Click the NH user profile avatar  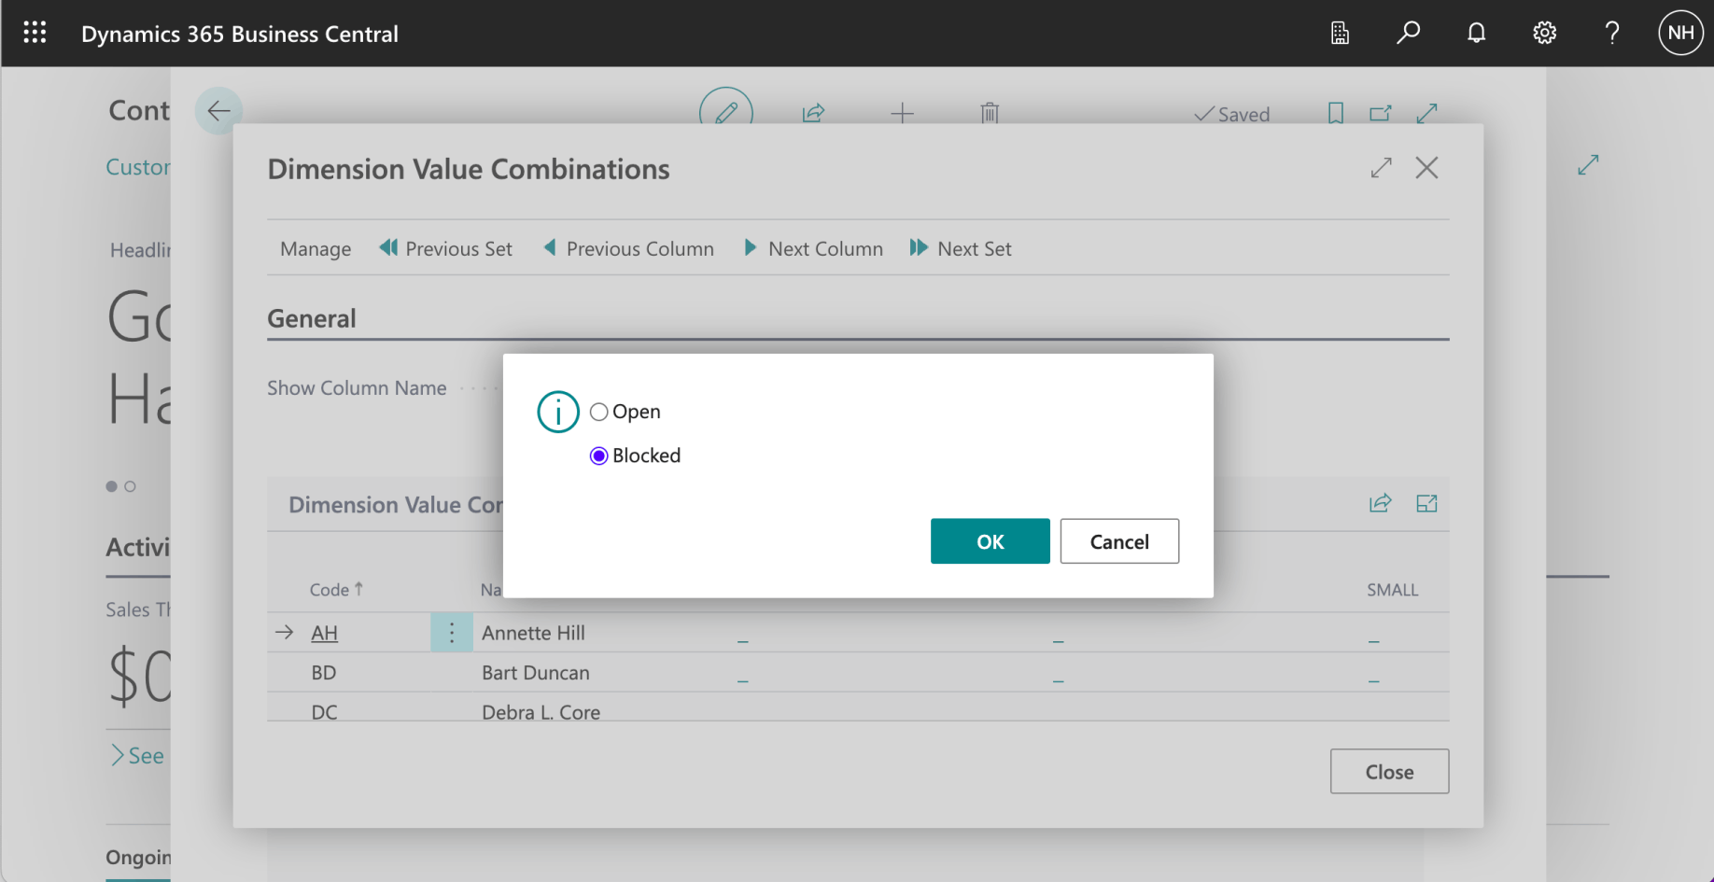click(1680, 33)
